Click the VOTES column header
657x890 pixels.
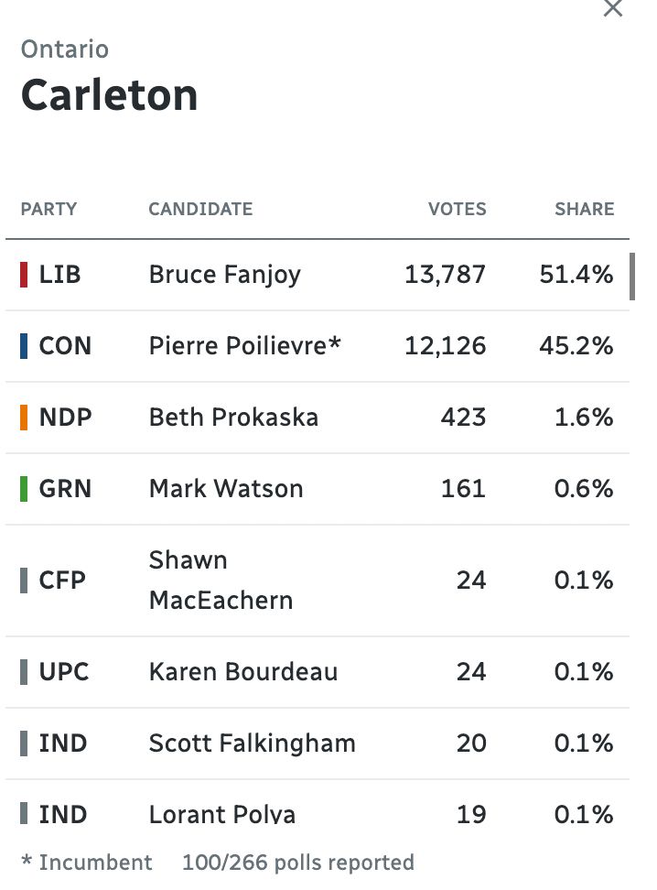coord(457,210)
